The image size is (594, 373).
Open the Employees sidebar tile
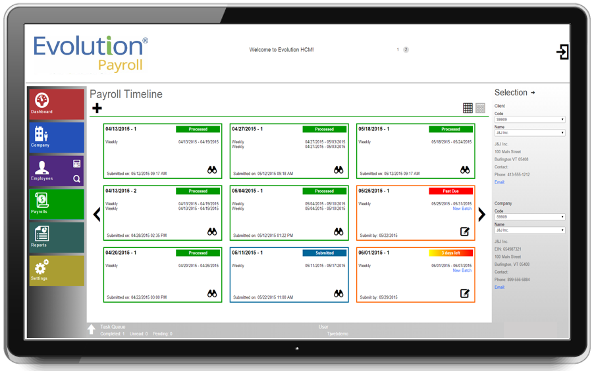coord(57,171)
